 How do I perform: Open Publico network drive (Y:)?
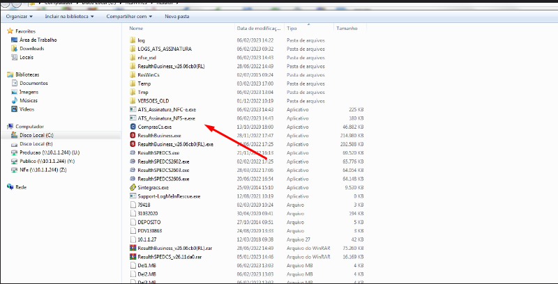[47, 161]
